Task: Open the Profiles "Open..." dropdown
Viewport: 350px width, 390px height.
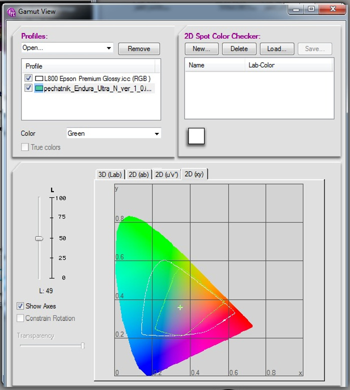Action: click(67, 48)
